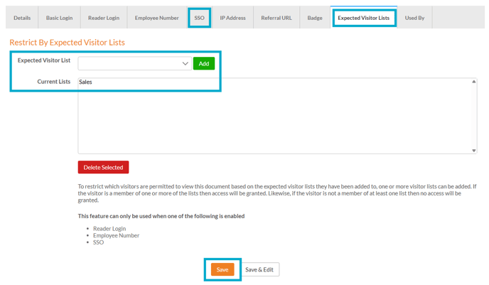Expand the Expected Visitor List dropdown
The width and height of the screenshot is (489, 285).
[x=134, y=63]
